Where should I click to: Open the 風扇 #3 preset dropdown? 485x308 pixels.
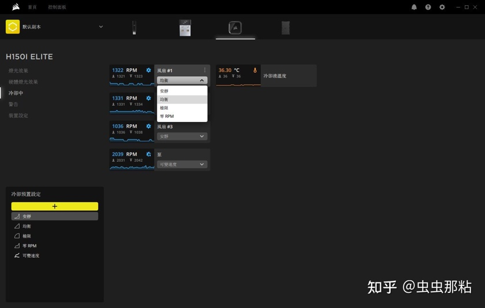[182, 136]
